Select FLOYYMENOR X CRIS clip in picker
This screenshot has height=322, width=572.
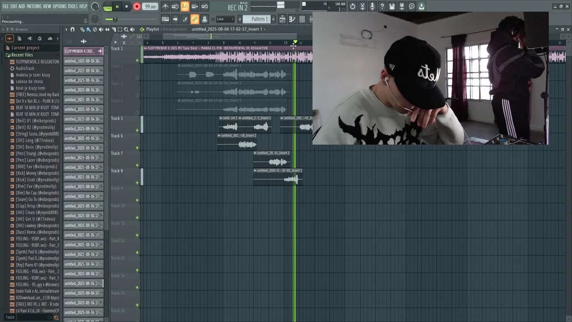[84, 51]
